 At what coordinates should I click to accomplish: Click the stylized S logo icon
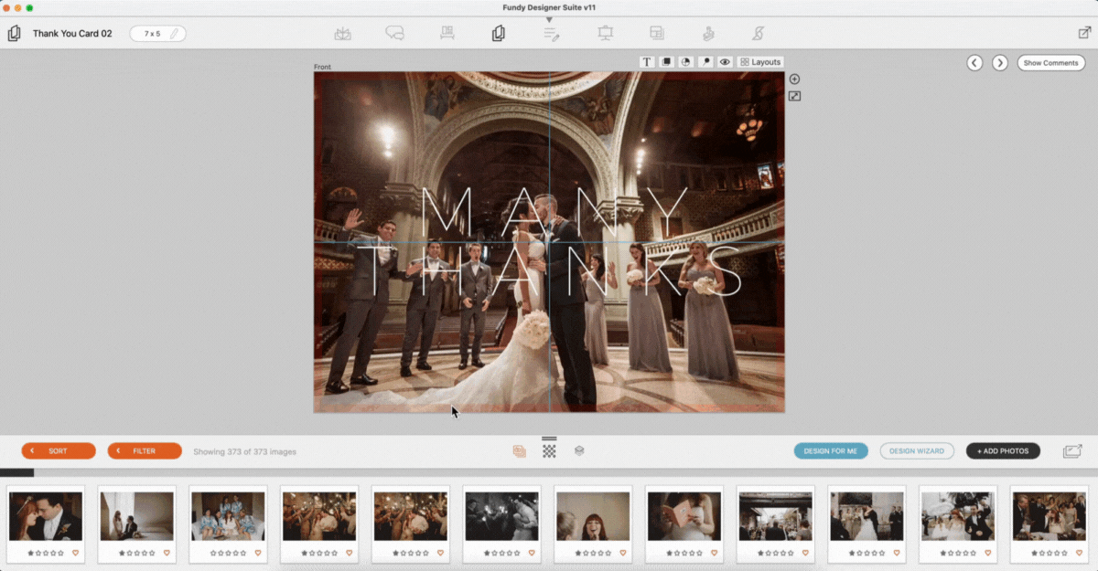coord(758,34)
